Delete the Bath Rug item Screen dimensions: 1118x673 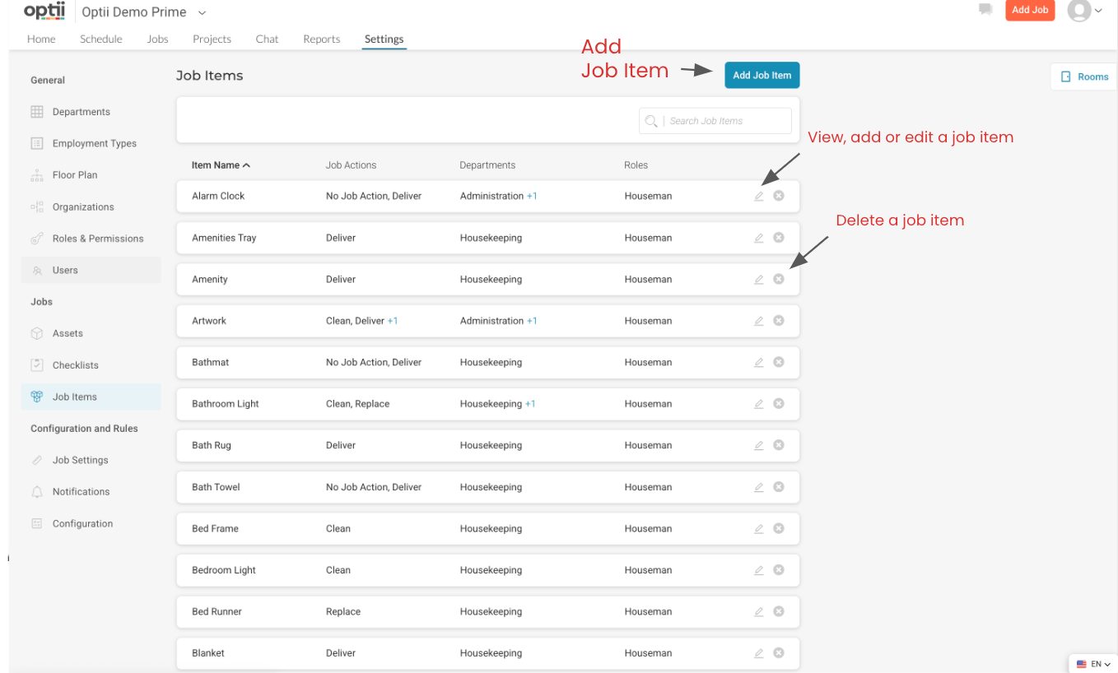click(779, 445)
